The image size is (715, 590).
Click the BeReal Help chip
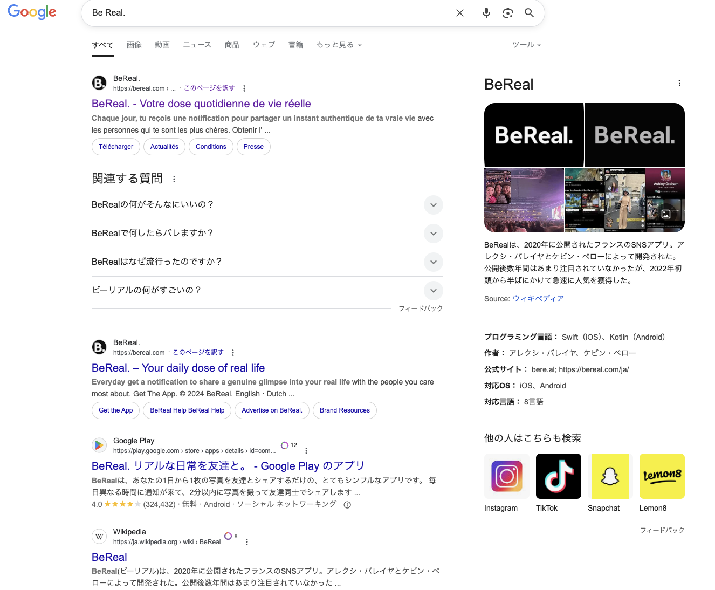(x=187, y=410)
